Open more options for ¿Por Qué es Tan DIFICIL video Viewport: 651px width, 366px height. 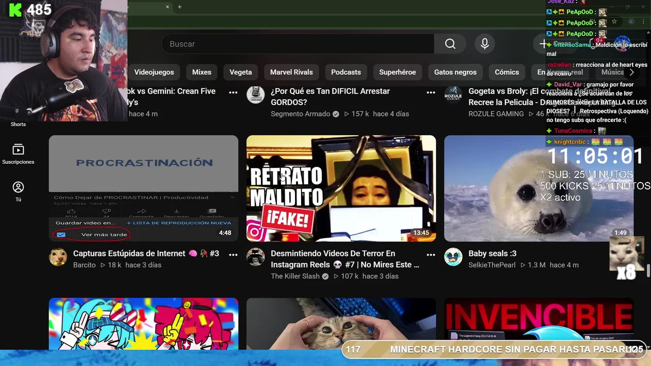coord(431,92)
